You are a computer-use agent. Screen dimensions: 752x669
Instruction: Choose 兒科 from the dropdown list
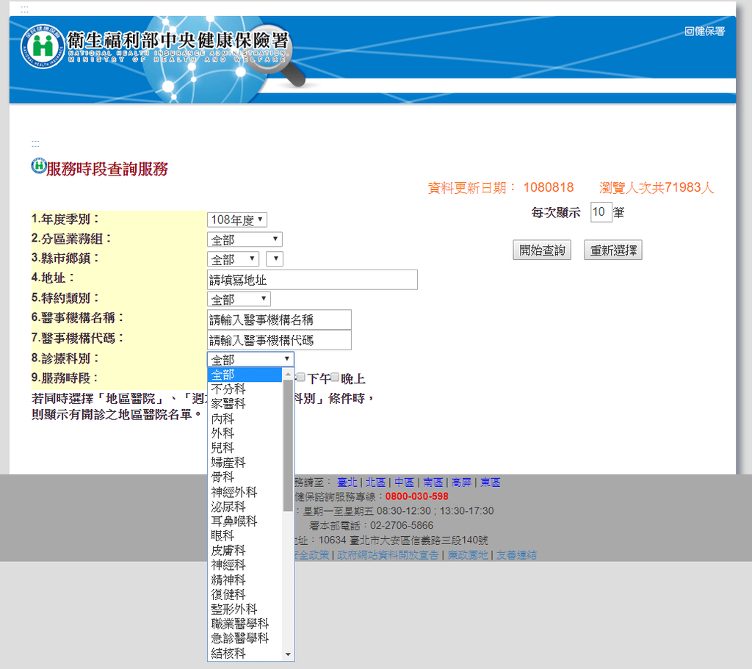pyautogui.click(x=245, y=448)
